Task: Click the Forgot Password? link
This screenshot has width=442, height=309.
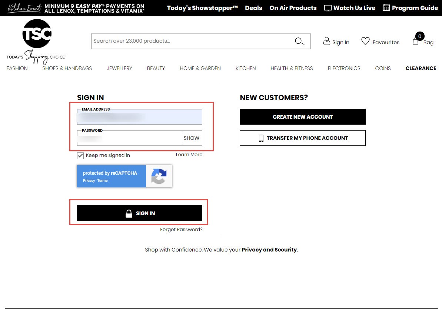Action: [181, 229]
